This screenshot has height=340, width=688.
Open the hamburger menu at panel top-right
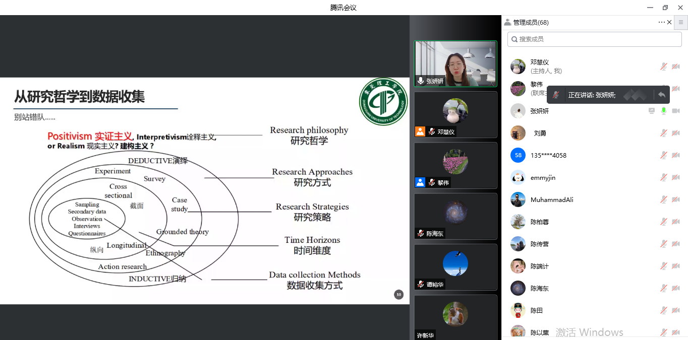tap(680, 22)
